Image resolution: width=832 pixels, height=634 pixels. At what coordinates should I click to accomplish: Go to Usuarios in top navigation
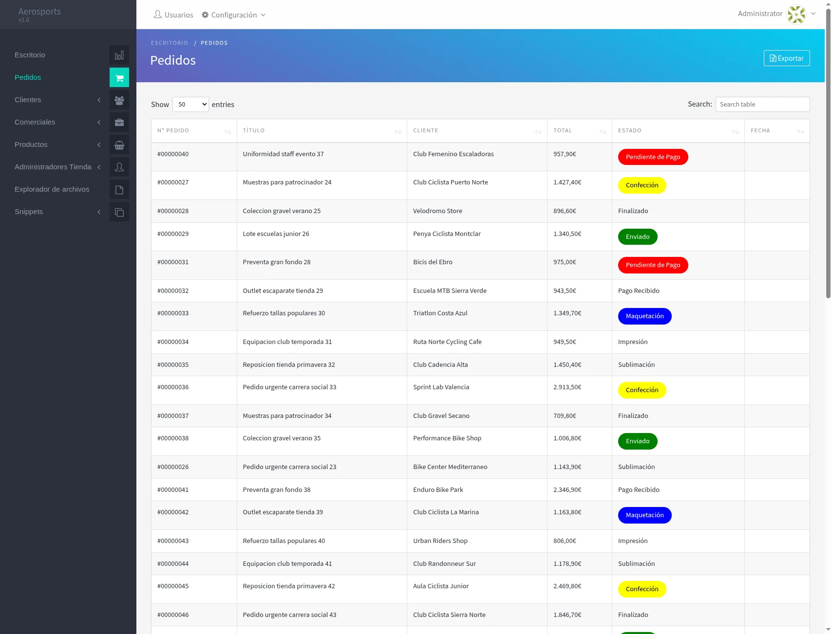click(x=173, y=15)
